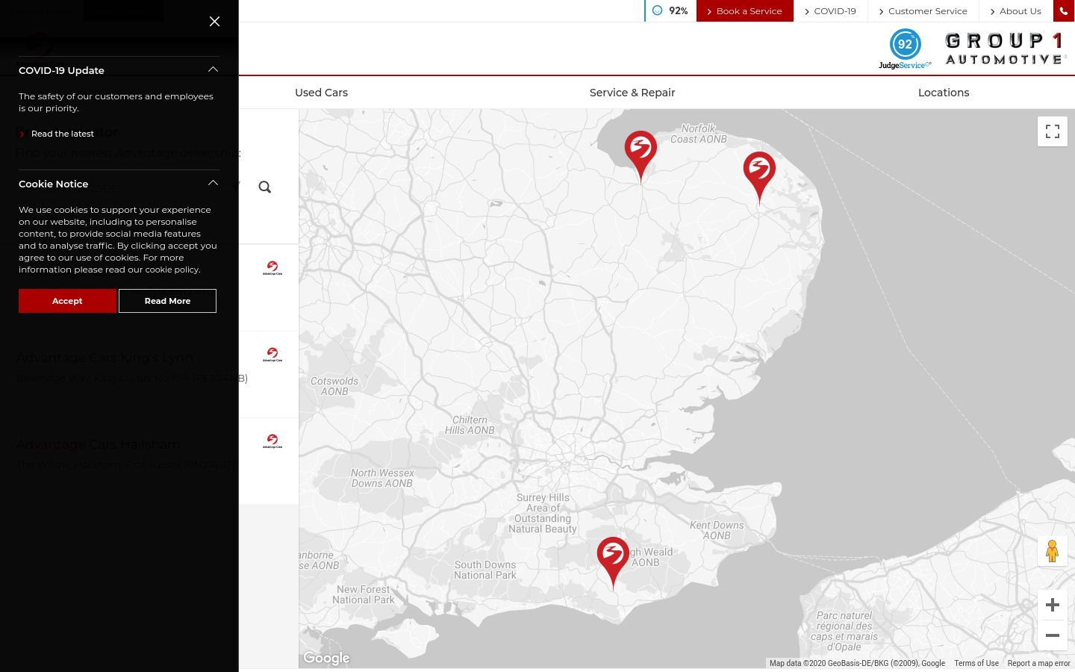Open the Service & Repair menu

(632, 93)
